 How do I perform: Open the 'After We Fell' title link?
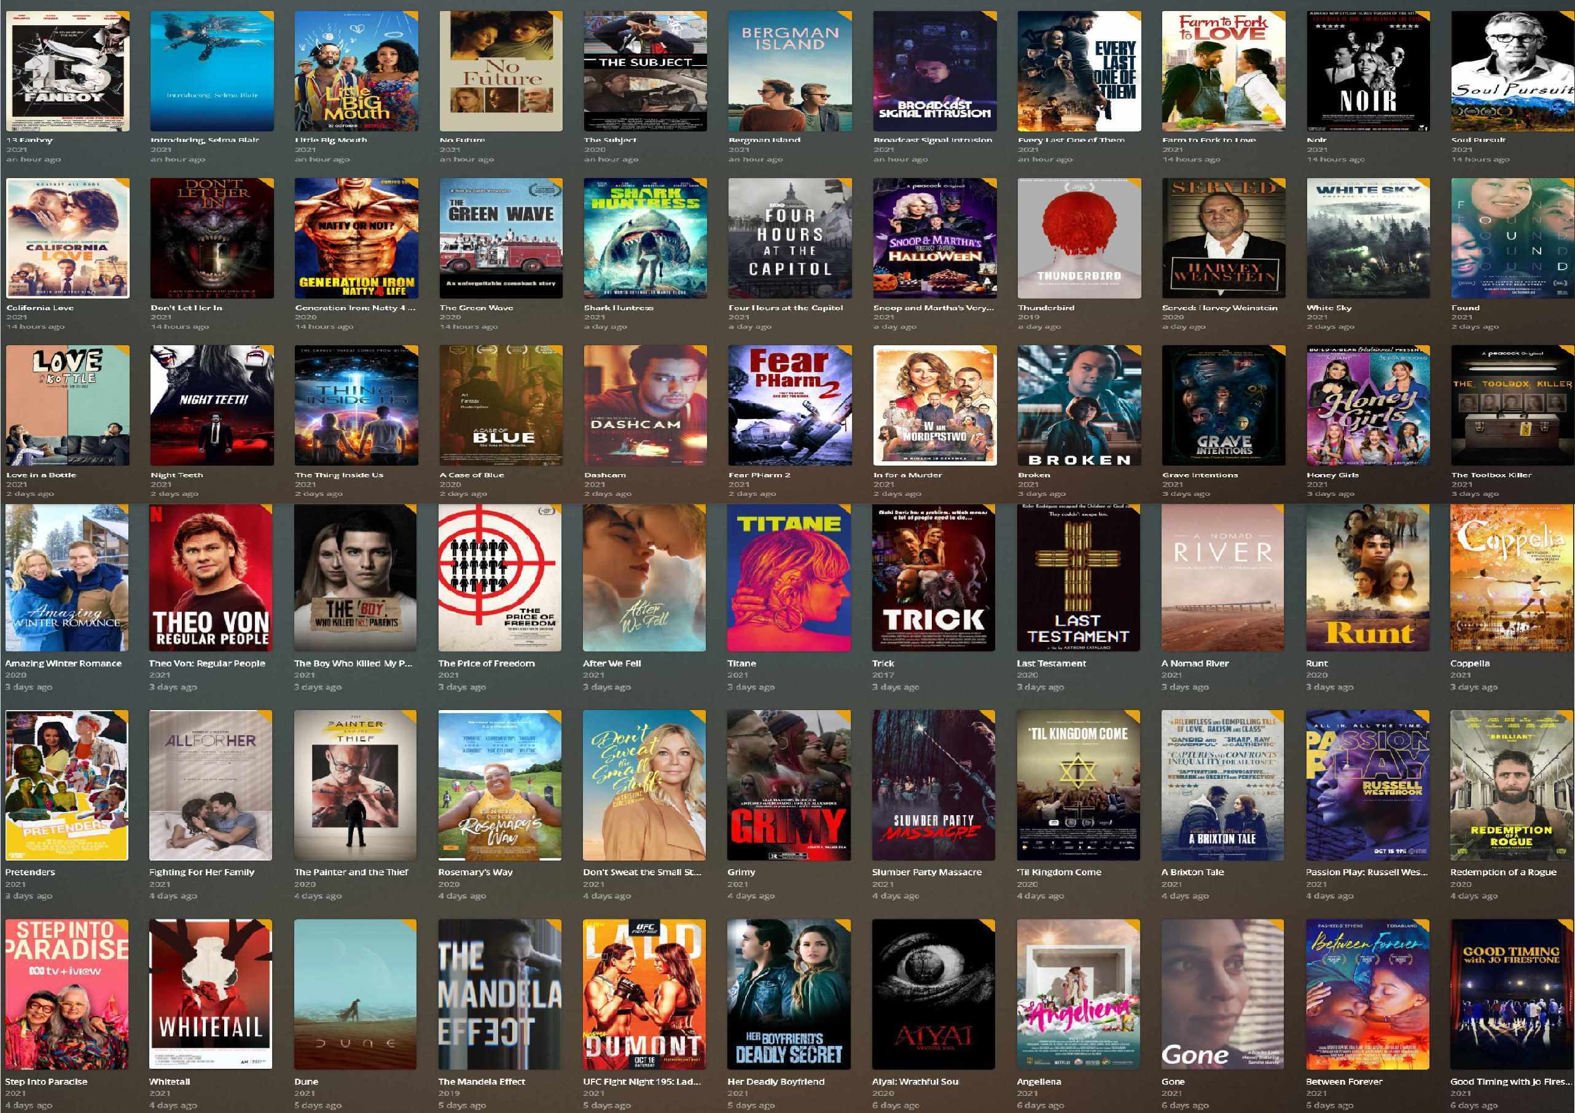(611, 663)
